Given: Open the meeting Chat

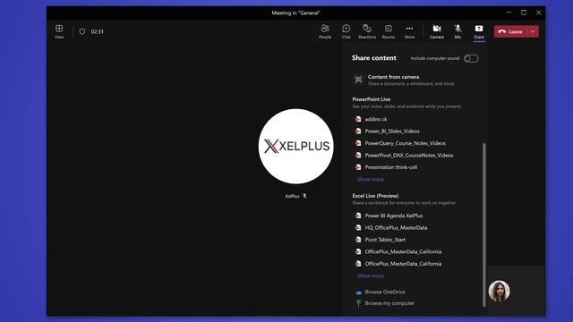Looking at the screenshot, I should pyautogui.click(x=346, y=31).
